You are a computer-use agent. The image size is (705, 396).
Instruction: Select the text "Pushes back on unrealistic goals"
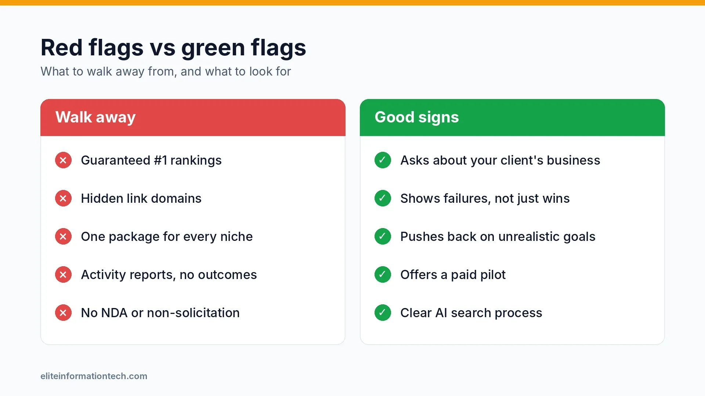point(498,237)
